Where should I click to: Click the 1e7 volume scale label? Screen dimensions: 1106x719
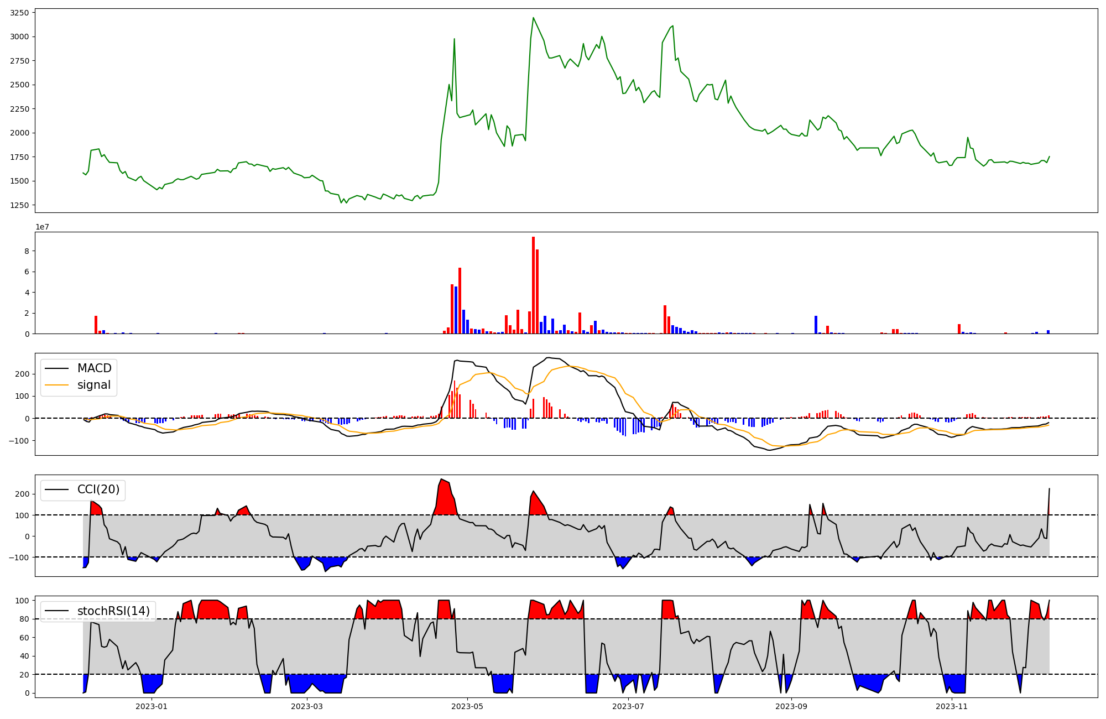point(42,227)
